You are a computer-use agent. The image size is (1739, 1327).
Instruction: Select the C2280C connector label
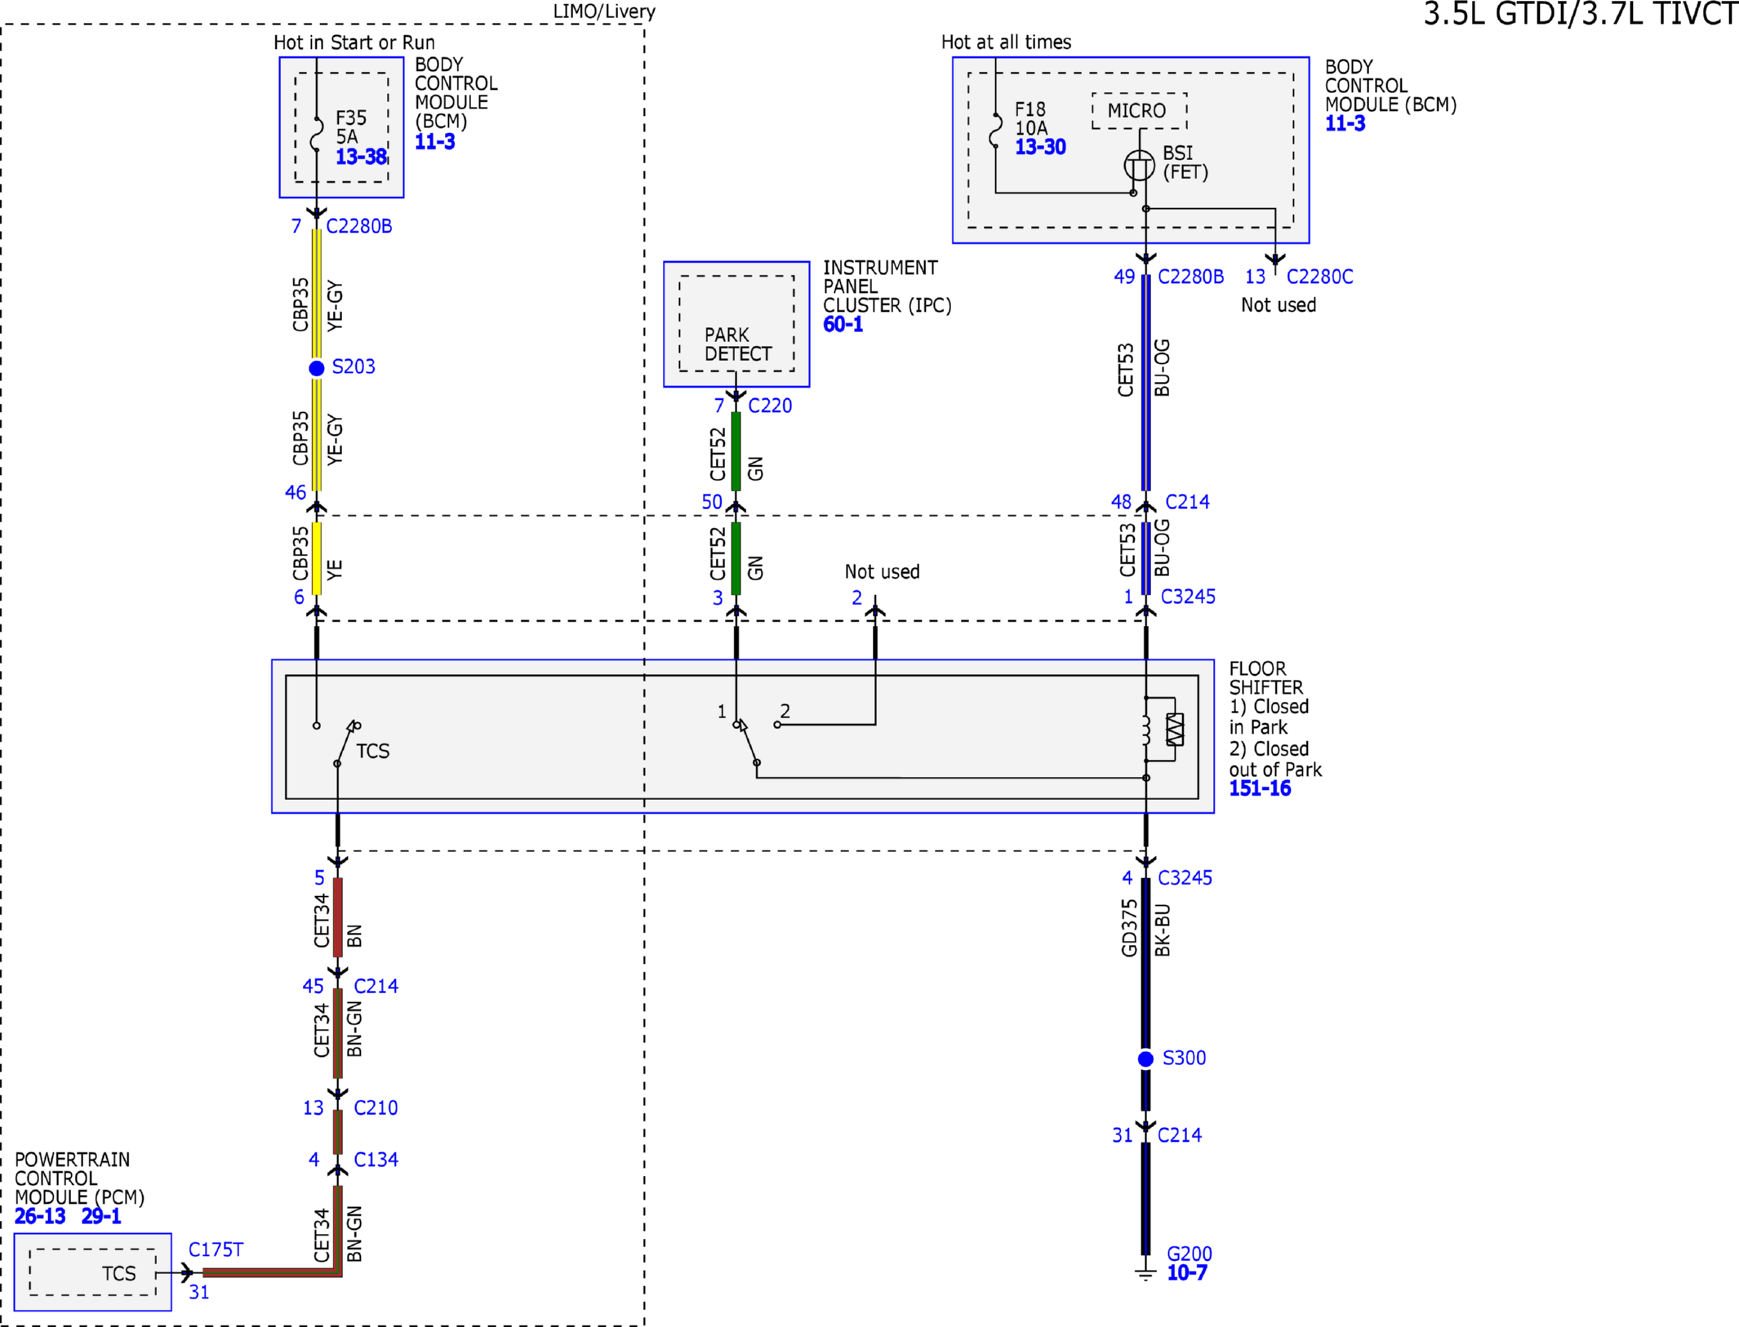pyautogui.click(x=1319, y=277)
